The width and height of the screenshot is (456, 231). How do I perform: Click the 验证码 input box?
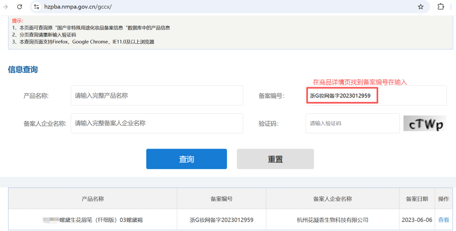352,123
